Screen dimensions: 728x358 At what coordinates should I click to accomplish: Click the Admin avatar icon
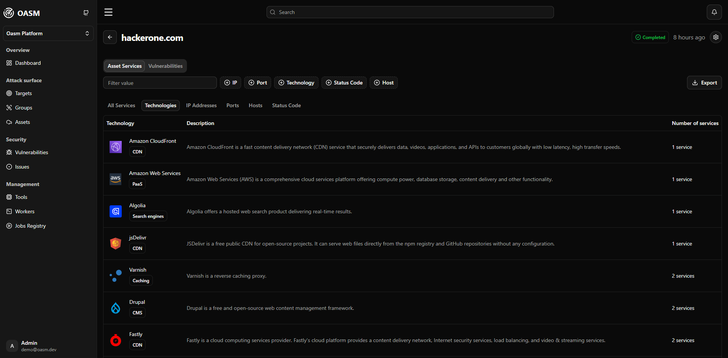tap(12, 346)
